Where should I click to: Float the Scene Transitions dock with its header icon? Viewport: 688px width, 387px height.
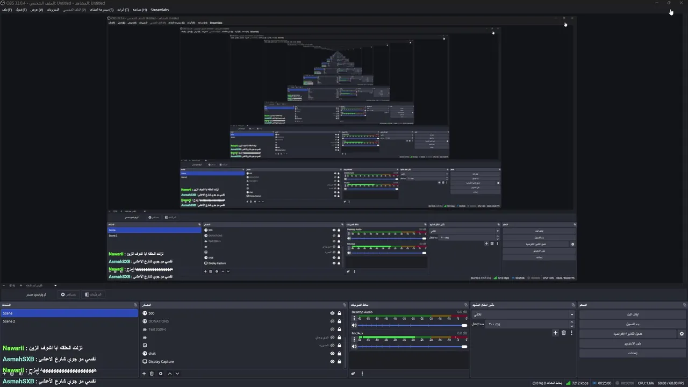pos(573,305)
